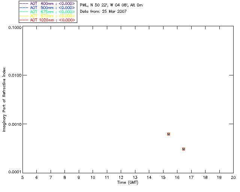Click the y-axis value '0.0100'
This screenshot has height=192, width=240.
point(15,75)
